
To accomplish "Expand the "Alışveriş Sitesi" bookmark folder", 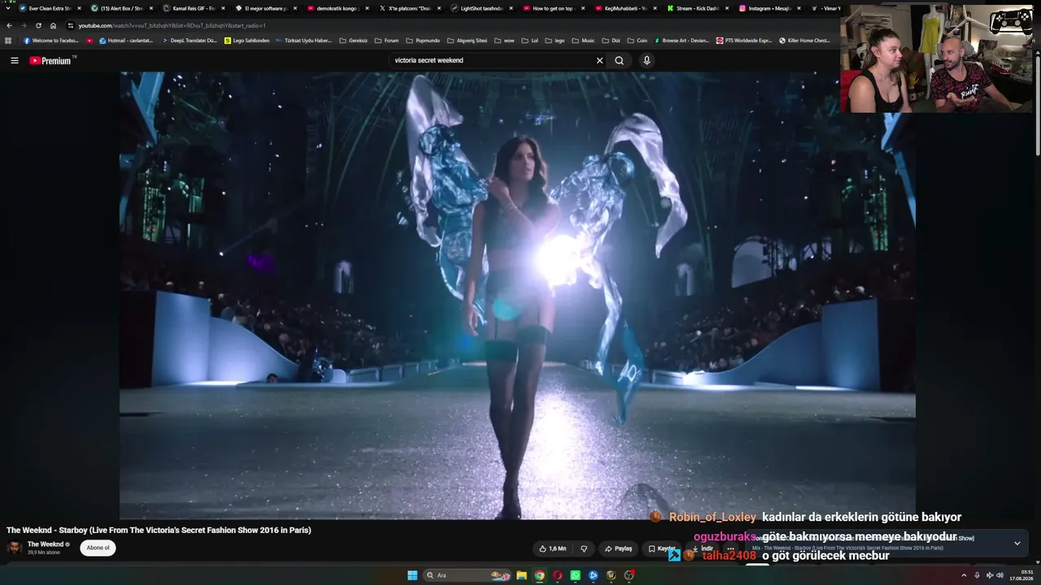I will 467,41.
